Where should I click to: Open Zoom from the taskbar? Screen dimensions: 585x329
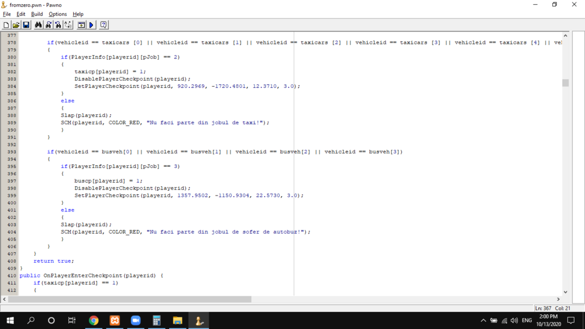pos(136,320)
